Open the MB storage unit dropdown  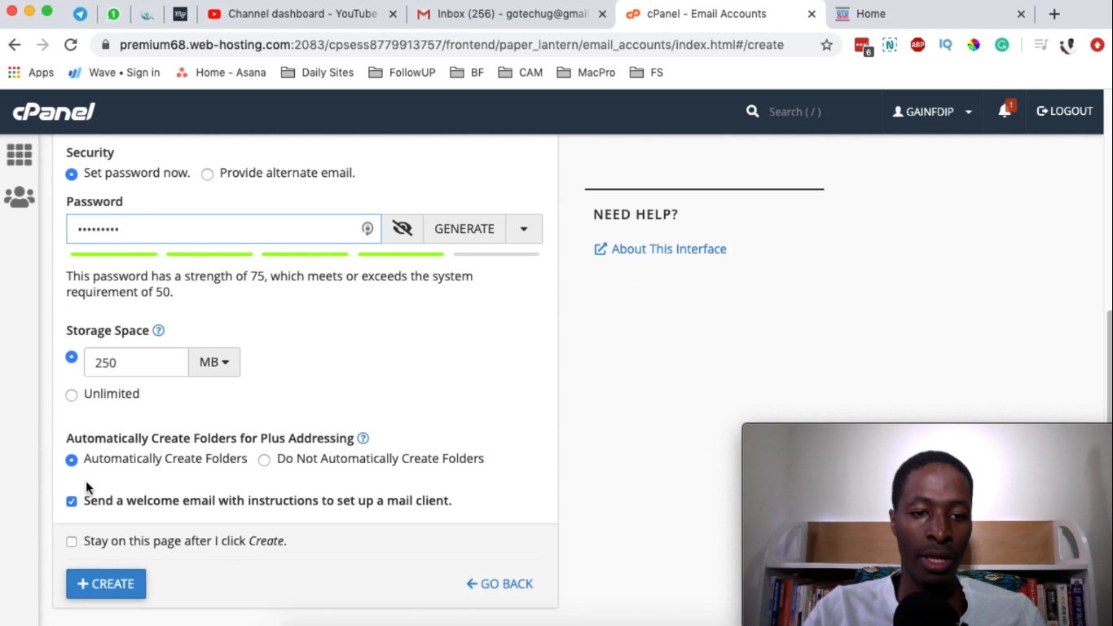point(214,362)
